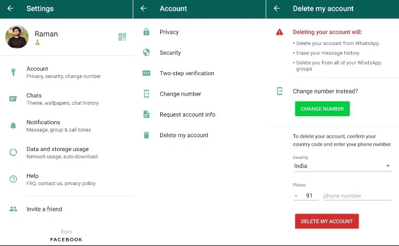The image size is (399, 246).
Task: Click the Privacy lock icon
Action: point(146,32)
